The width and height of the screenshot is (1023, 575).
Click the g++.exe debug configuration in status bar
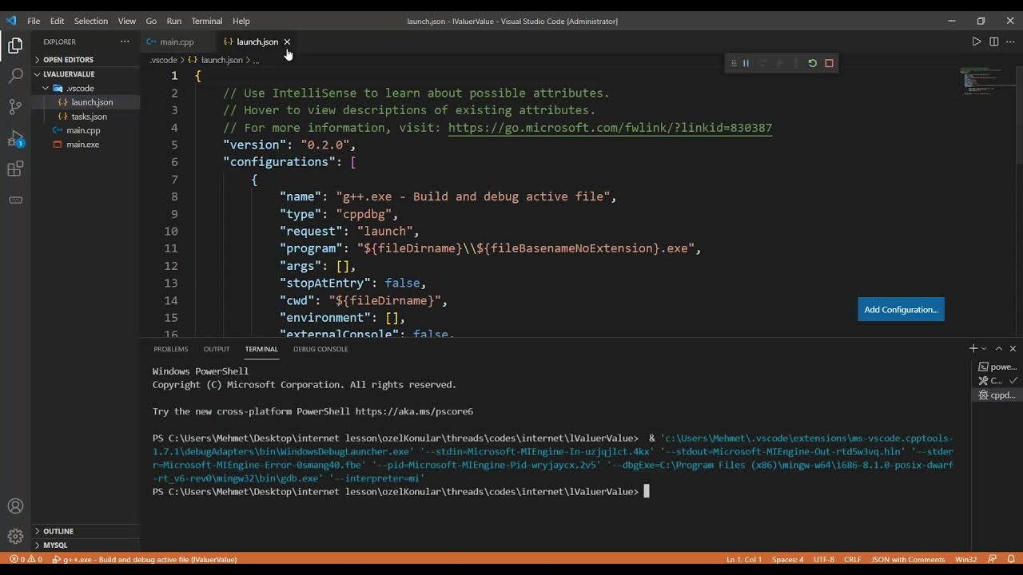[x=145, y=559]
